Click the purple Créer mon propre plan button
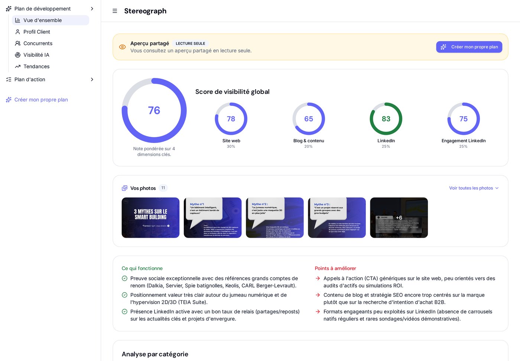The image size is (520, 361). coord(469,47)
